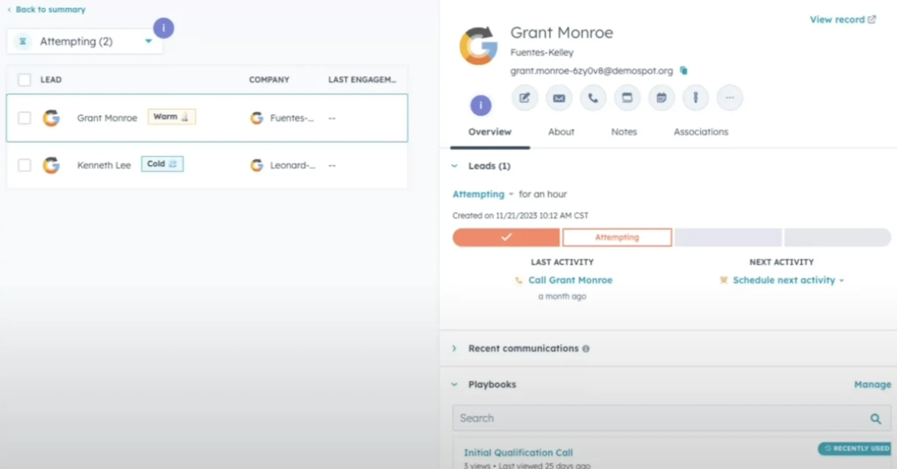Viewport: 897px width, 469px height.
Task: Click the Attempting stage in the progress bar
Action: (x=617, y=237)
